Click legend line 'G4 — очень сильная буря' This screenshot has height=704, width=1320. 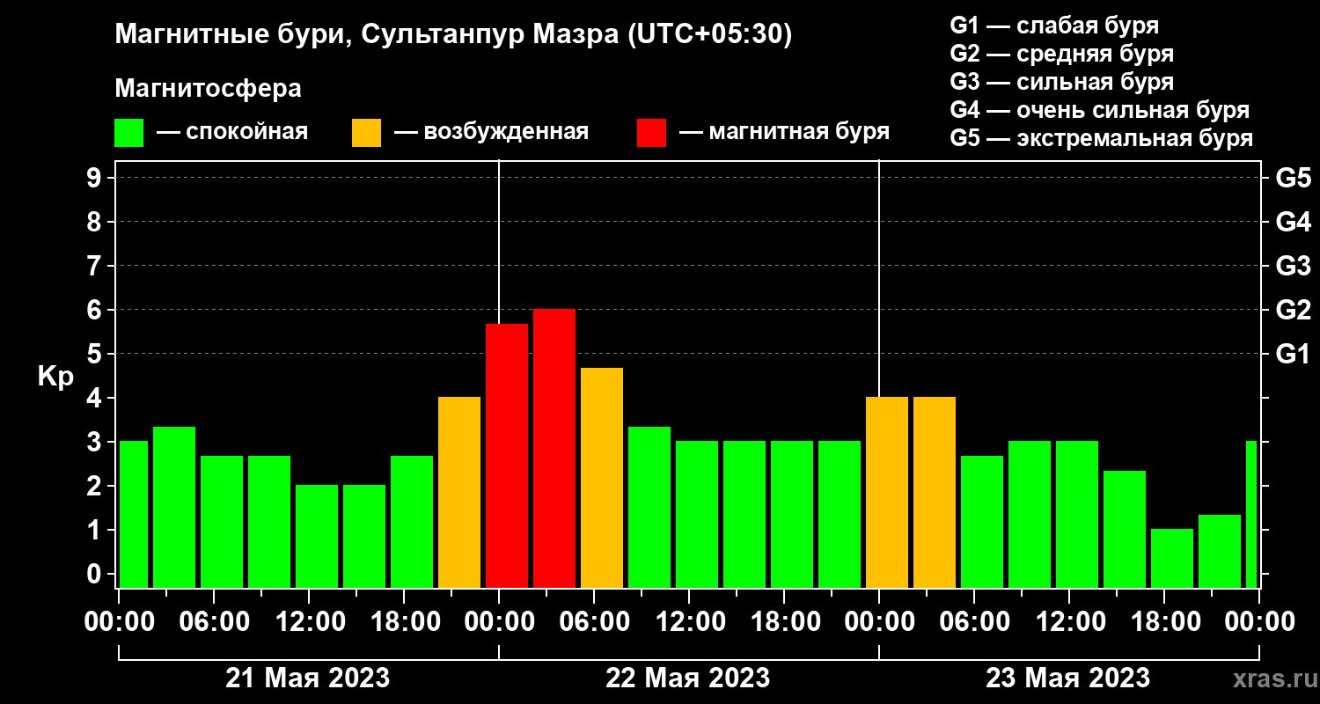pos(1100,110)
